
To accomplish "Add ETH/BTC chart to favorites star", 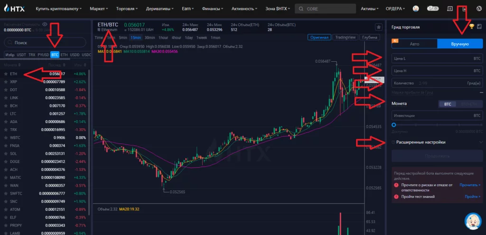I will pos(379,27).
